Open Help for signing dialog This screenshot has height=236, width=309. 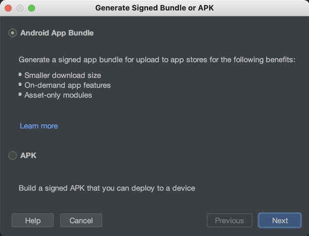(33, 221)
